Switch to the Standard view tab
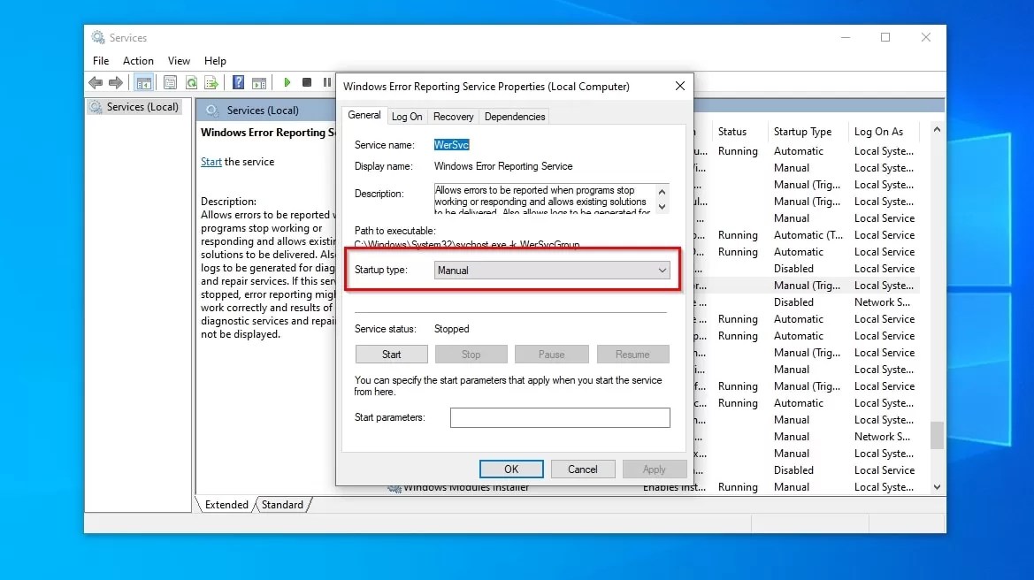Viewport: 1034px width, 580px height. [281, 504]
